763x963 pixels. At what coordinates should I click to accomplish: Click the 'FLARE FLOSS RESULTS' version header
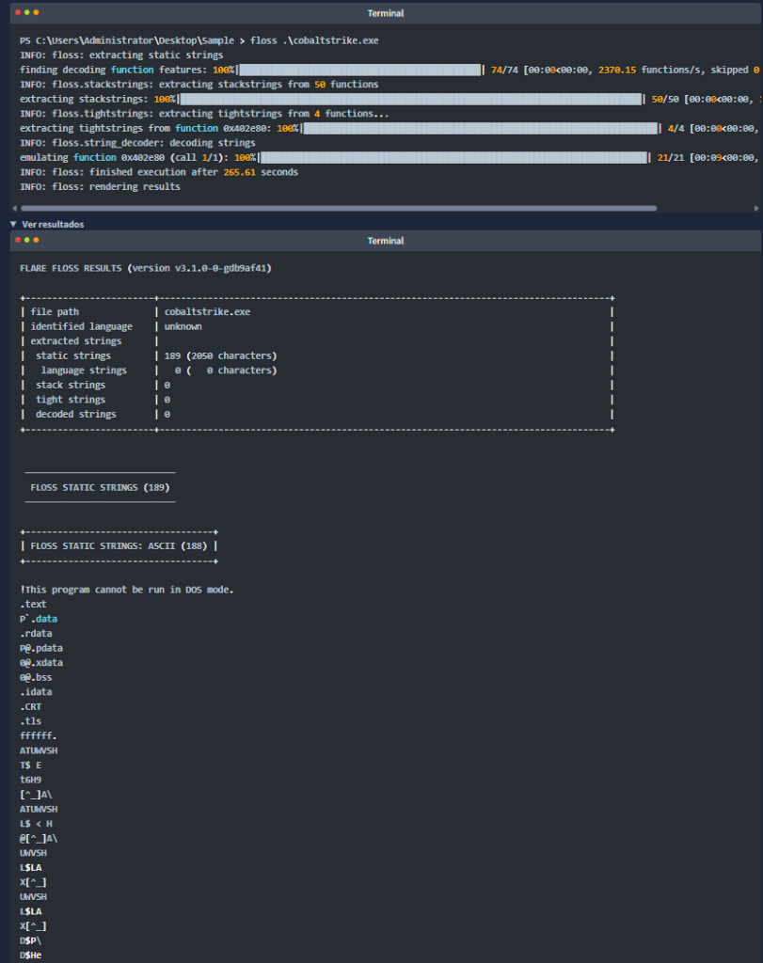pos(146,268)
